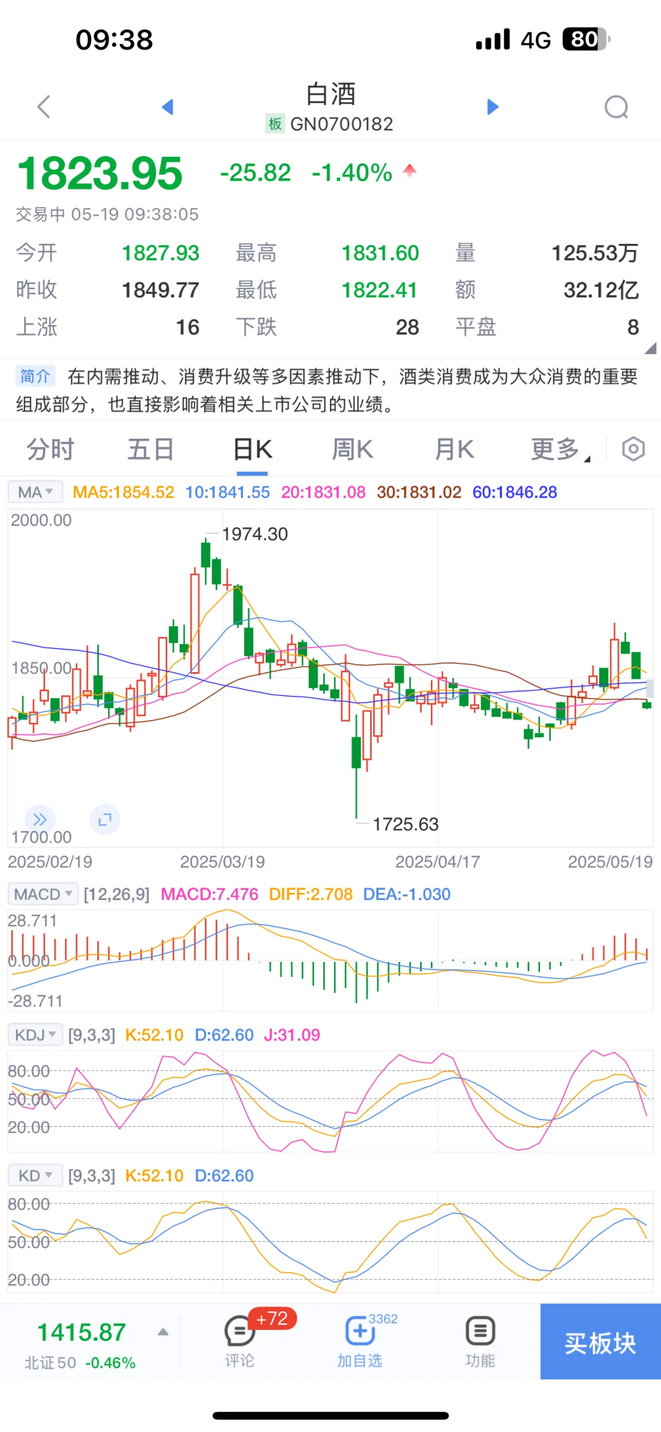The image size is (661, 1432).
Task: Expand quote details corner triangle
Action: point(651,348)
